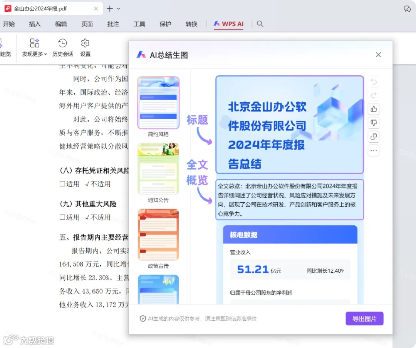Select the 简约风格 template thumbnail
The image size is (416, 348).
[x=158, y=103]
